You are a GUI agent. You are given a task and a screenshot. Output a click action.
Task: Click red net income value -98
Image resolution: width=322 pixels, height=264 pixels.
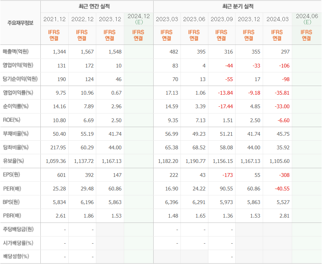tap(286, 79)
